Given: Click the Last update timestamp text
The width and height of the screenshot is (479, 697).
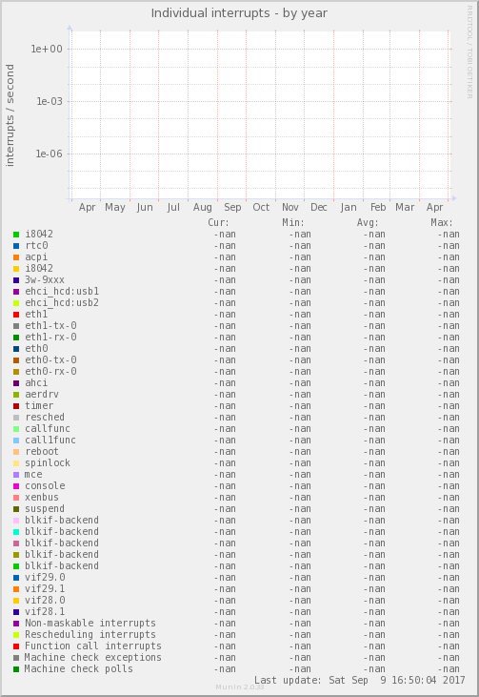Looking at the screenshot, I should pos(360,680).
